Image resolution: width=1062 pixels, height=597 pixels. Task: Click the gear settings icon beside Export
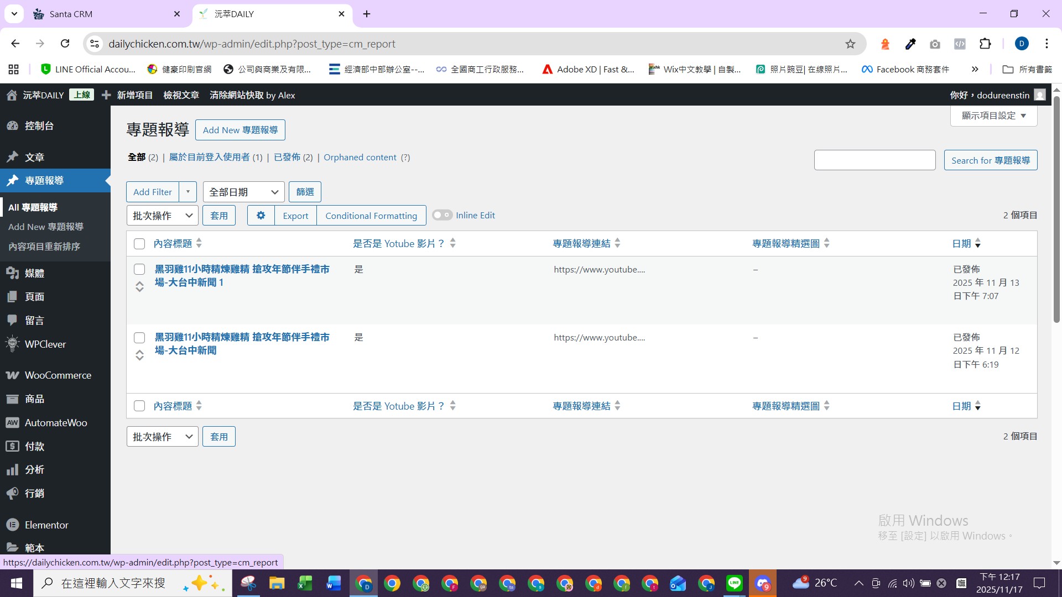(261, 216)
